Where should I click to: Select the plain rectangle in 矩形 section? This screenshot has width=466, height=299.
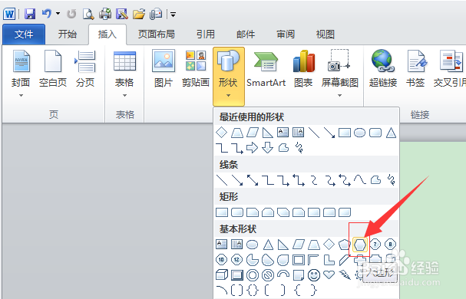click(222, 212)
